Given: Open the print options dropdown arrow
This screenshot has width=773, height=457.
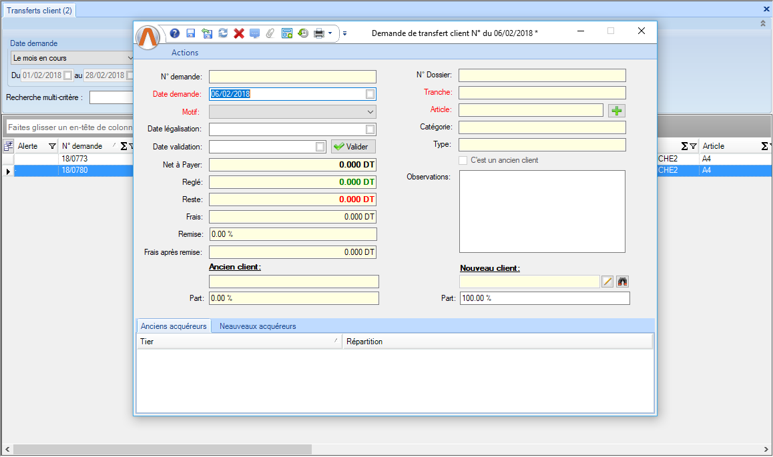Looking at the screenshot, I should 330,33.
